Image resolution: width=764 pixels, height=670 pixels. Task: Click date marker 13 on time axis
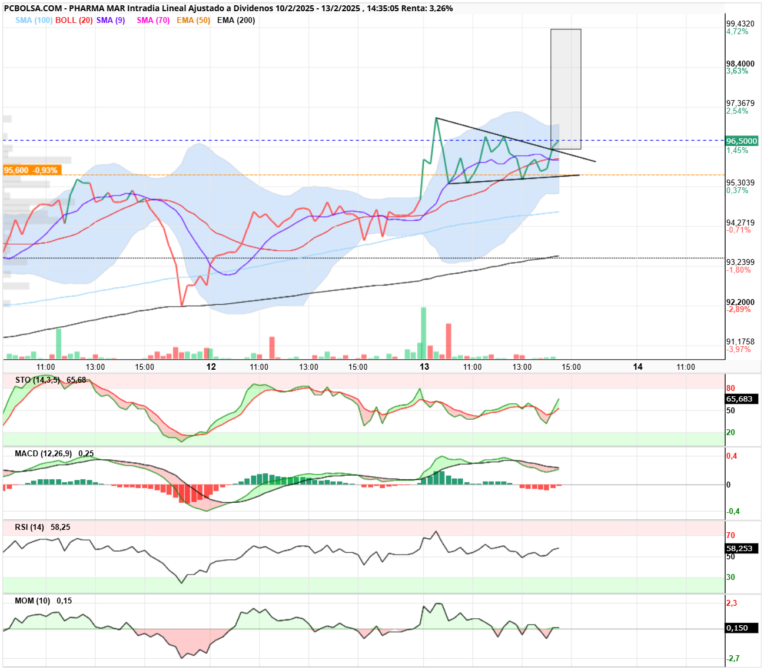click(424, 367)
